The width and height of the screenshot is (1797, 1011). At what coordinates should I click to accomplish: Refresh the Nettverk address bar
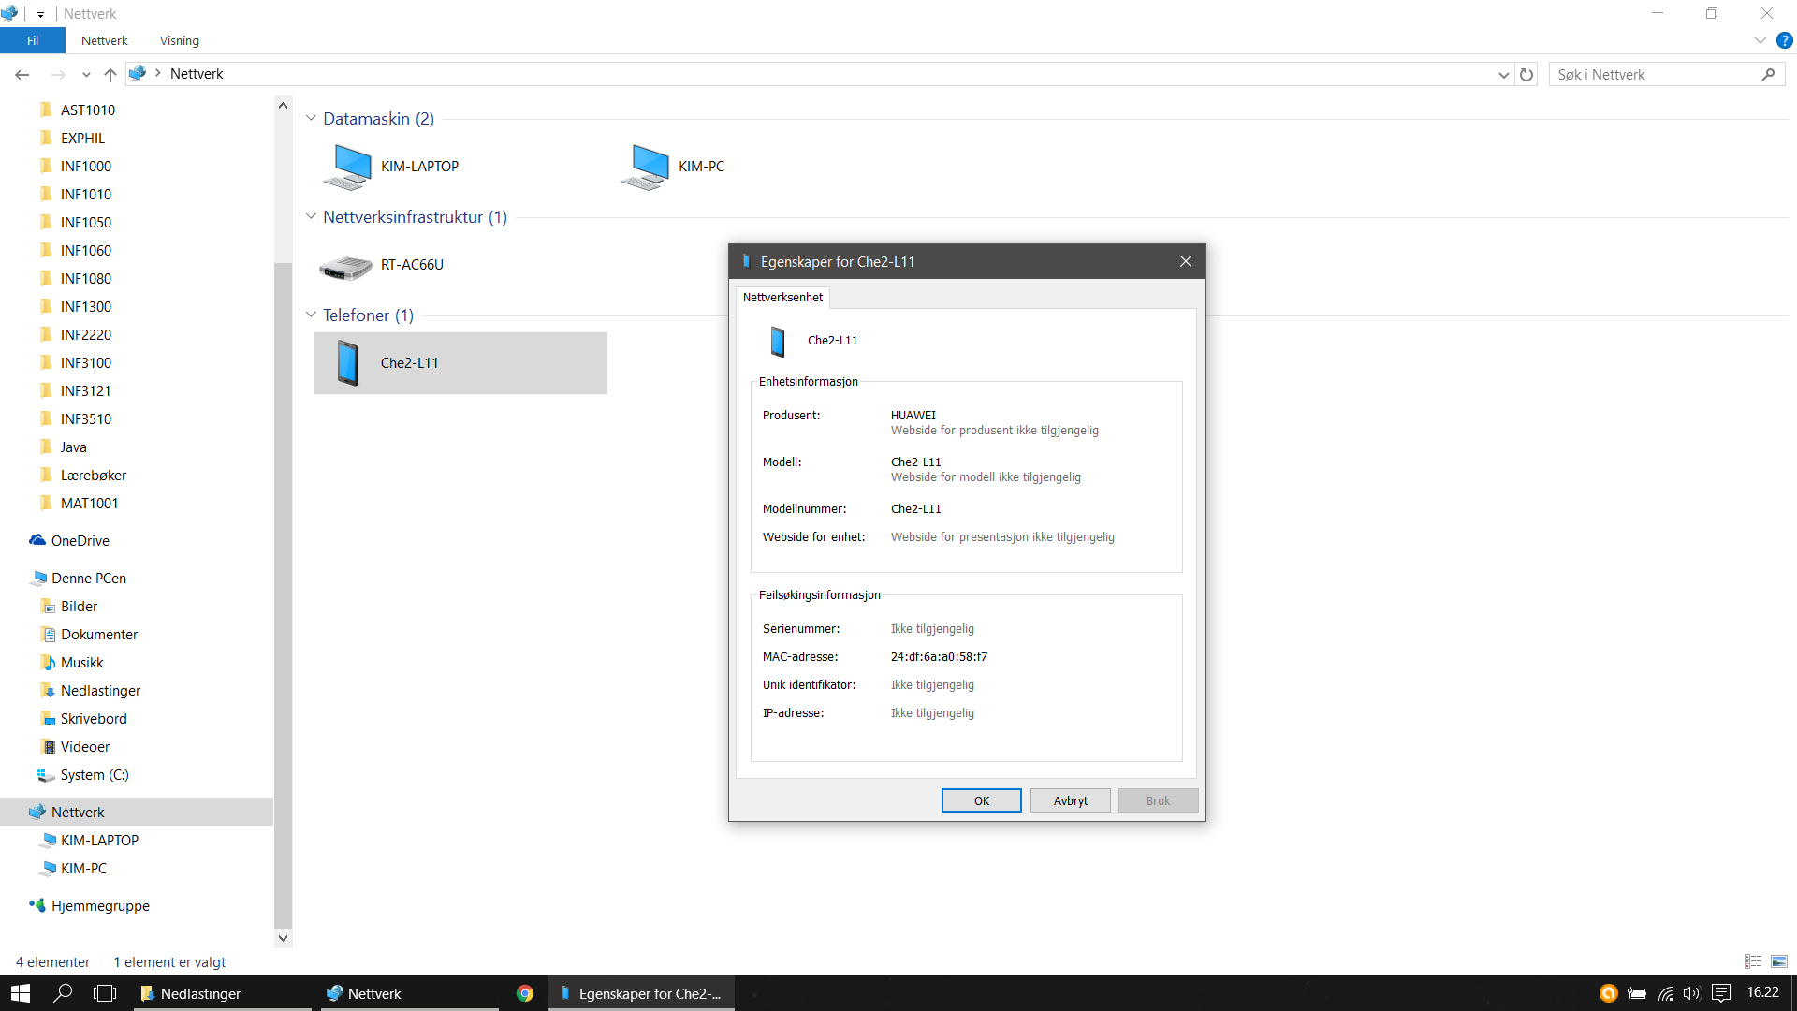point(1527,74)
